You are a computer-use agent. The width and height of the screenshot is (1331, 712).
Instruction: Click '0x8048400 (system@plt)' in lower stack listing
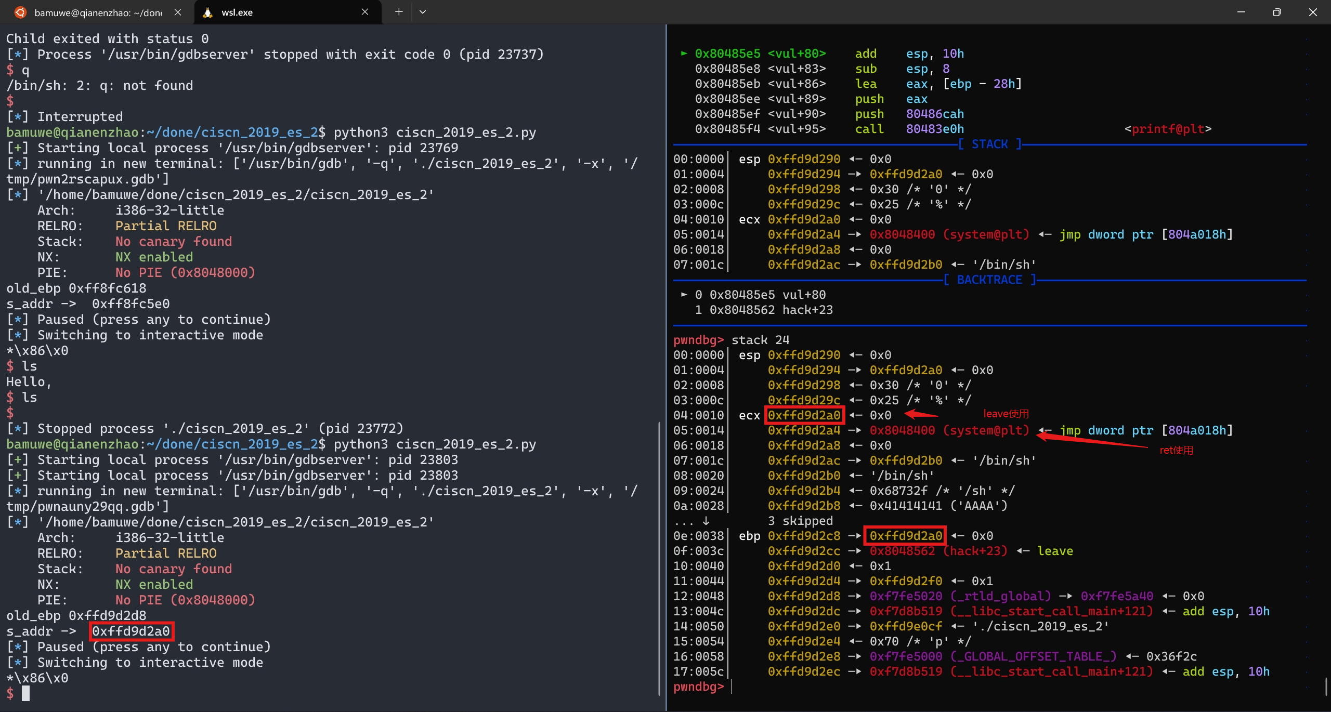949,430
